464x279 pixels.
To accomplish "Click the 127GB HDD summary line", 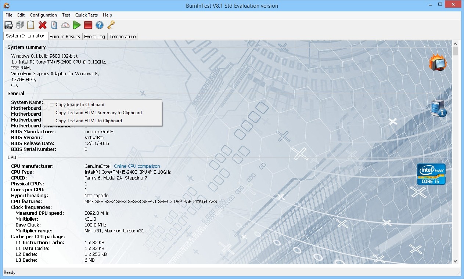I will point(24,80).
